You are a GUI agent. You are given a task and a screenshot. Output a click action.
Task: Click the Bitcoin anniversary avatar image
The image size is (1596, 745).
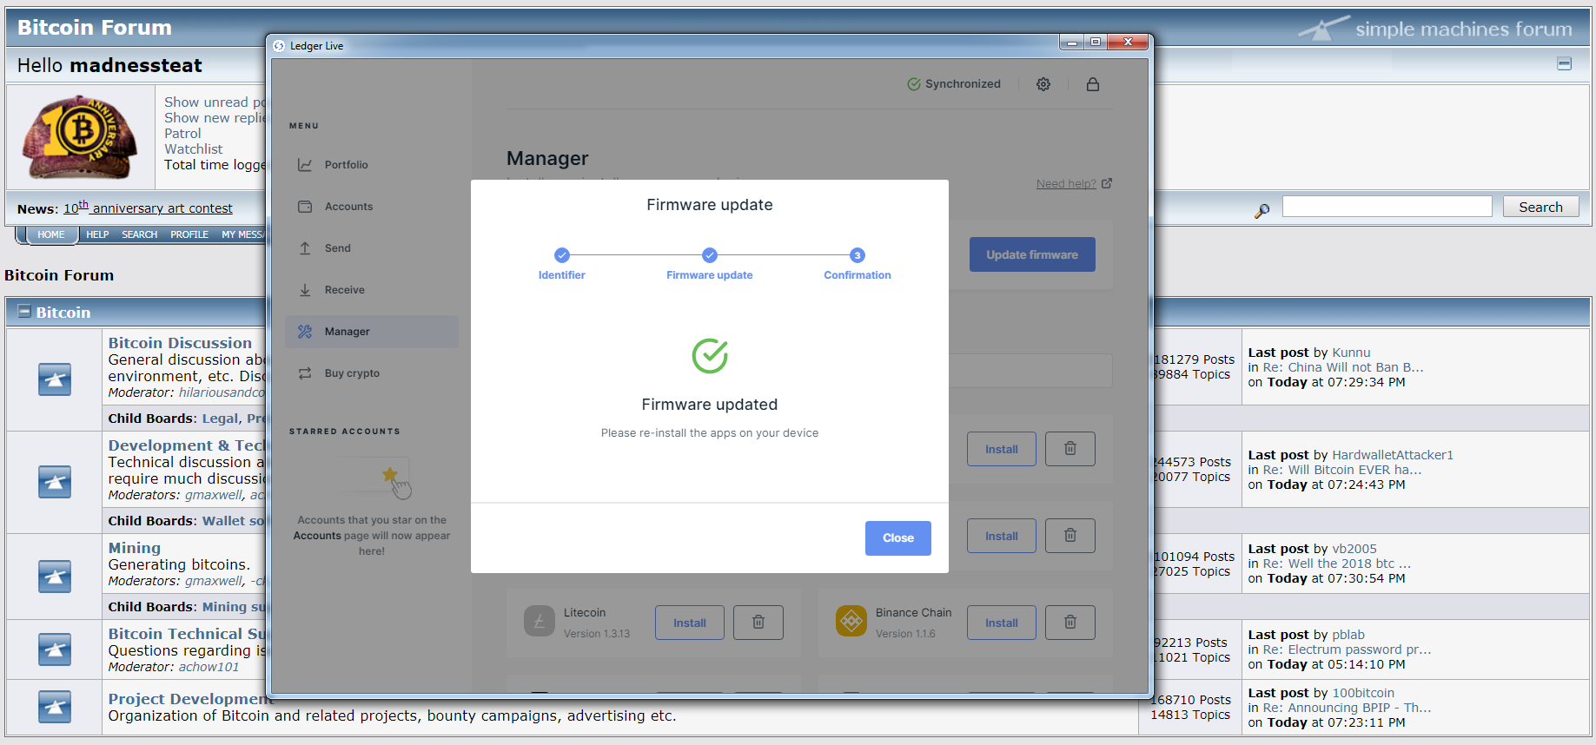pyautogui.click(x=80, y=136)
